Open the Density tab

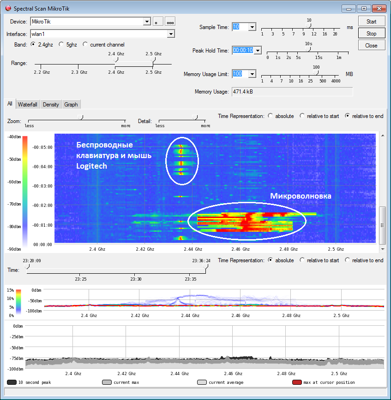coord(51,105)
